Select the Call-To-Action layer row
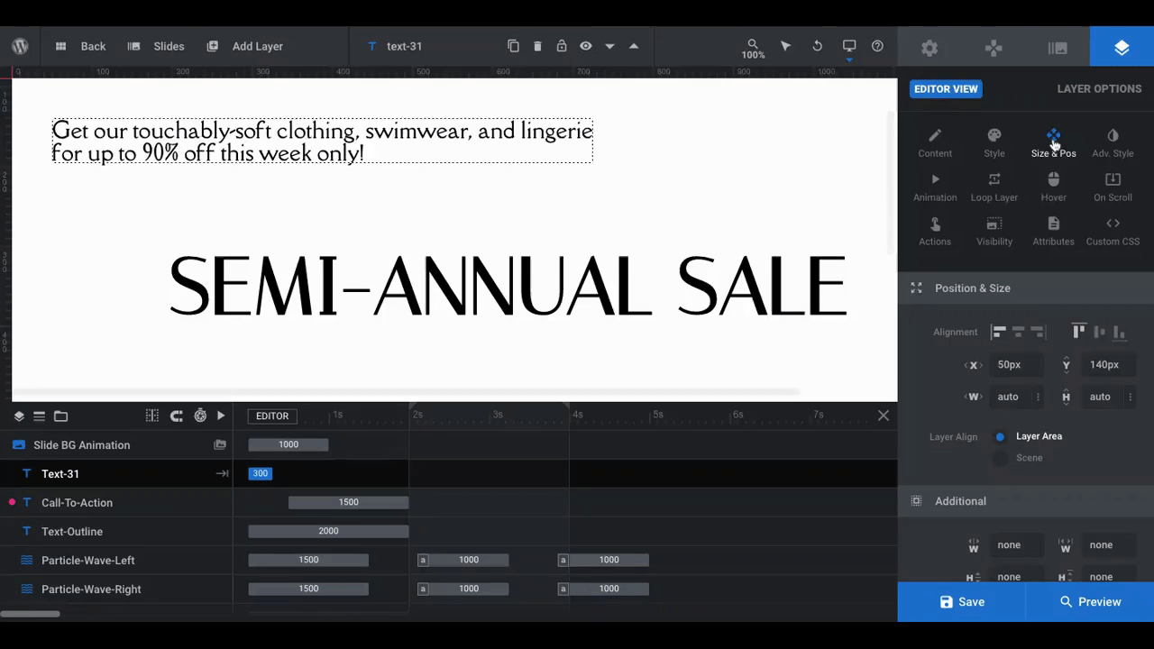The height and width of the screenshot is (649, 1154). 117,503
